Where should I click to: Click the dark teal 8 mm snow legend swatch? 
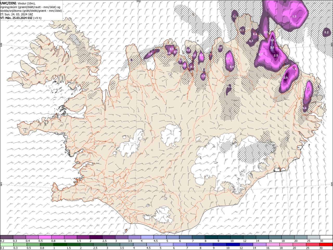tap(211, 237)
